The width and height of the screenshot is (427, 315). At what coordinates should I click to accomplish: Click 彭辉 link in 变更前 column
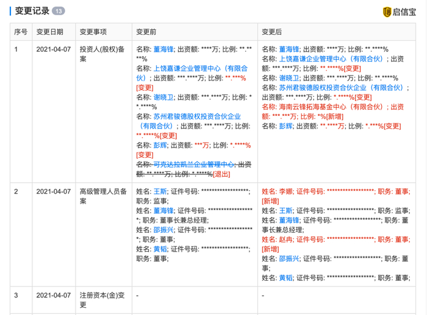pos(160,145)
